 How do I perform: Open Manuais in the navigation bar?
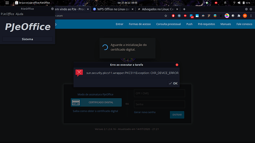(225, 24)
